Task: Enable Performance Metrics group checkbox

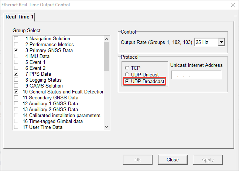Action: (x=16, y=44)
